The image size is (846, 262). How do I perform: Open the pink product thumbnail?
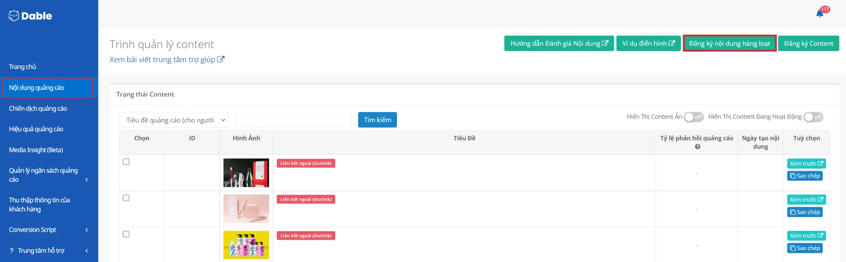tap(246, 209)
